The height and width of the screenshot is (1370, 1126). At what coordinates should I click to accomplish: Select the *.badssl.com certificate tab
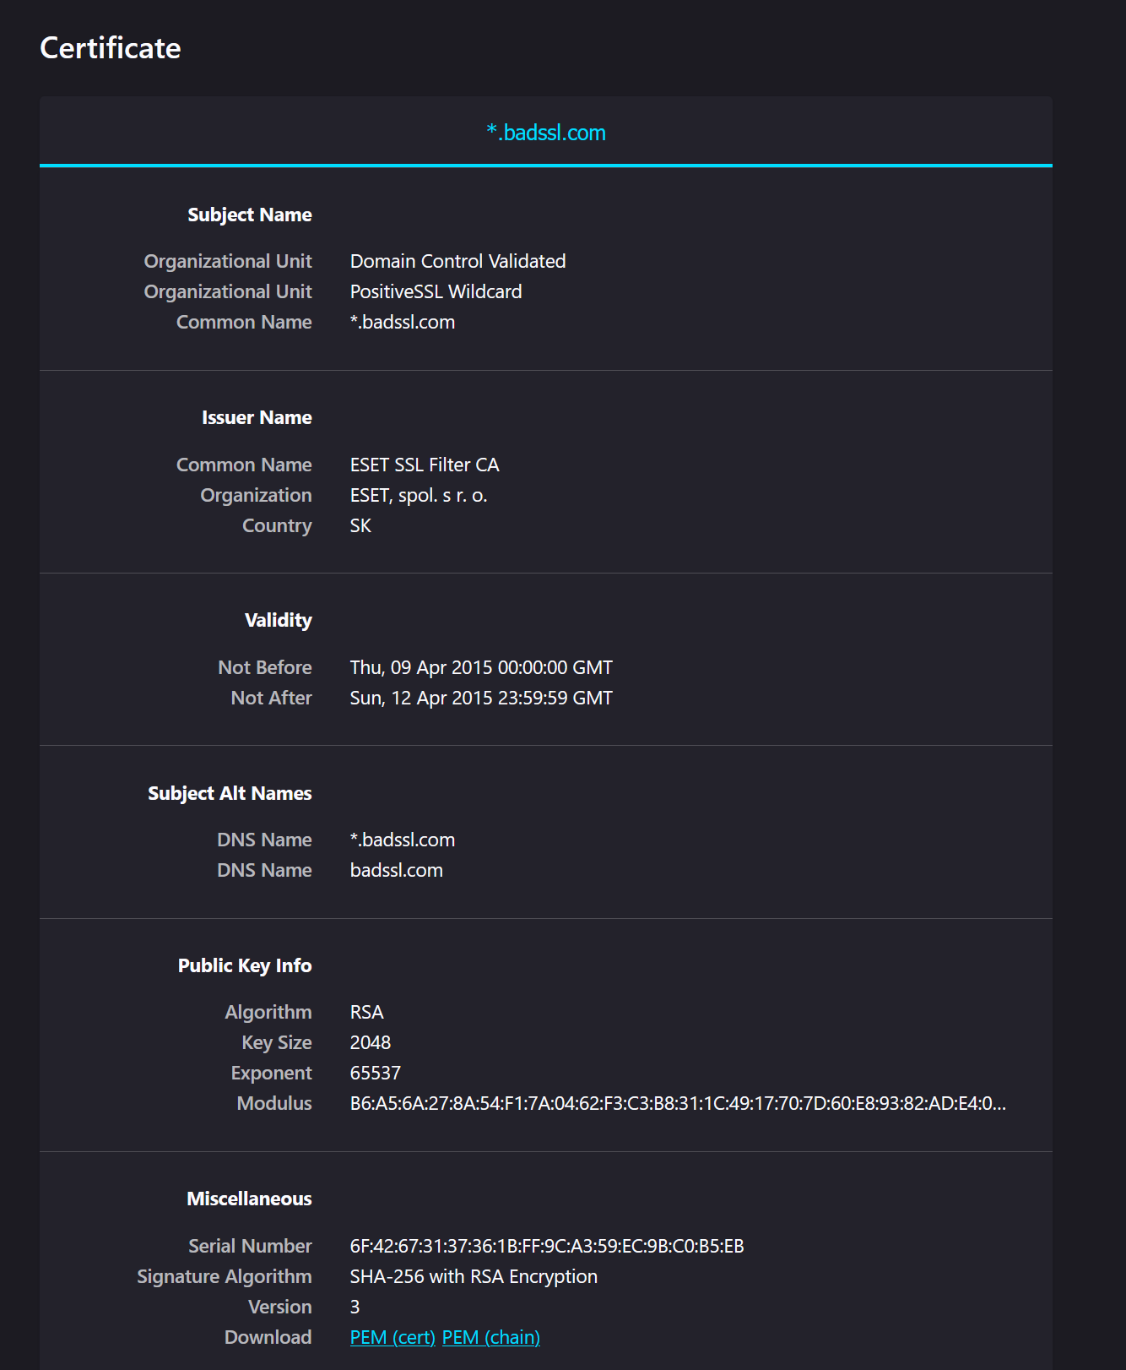click(x=546, y=133)
